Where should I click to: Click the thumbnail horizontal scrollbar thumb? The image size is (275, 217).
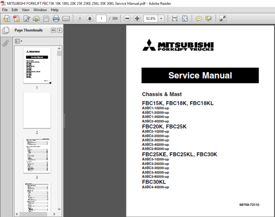pos(33,214)
